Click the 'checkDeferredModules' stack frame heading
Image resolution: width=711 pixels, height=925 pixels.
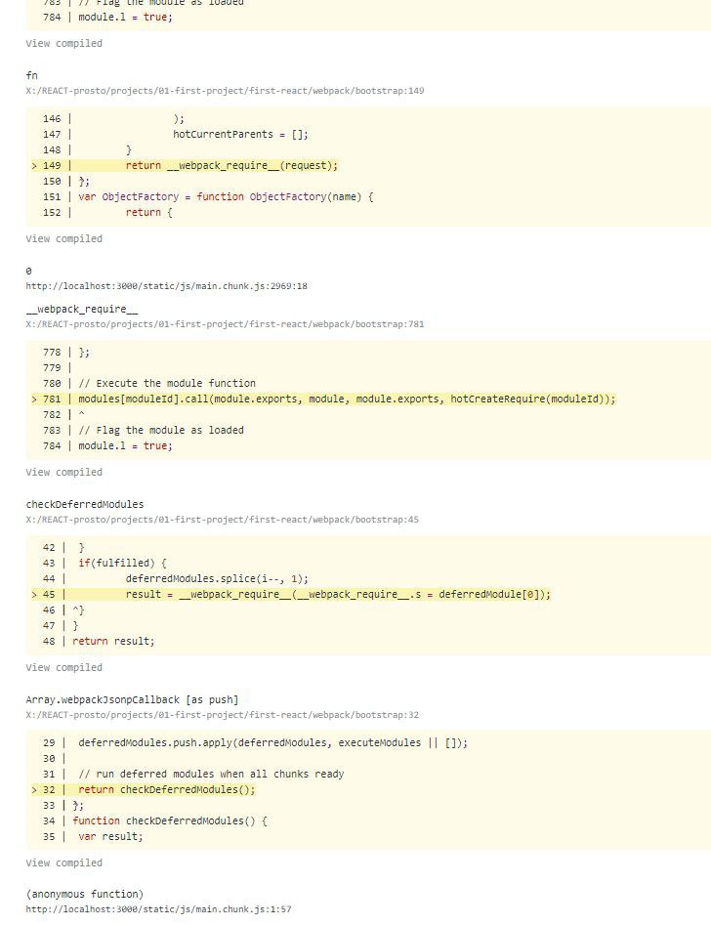coord(85,504)
